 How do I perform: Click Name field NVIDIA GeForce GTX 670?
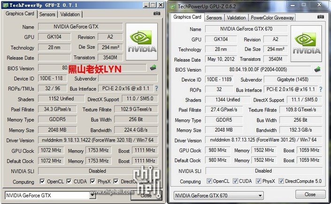246,29
